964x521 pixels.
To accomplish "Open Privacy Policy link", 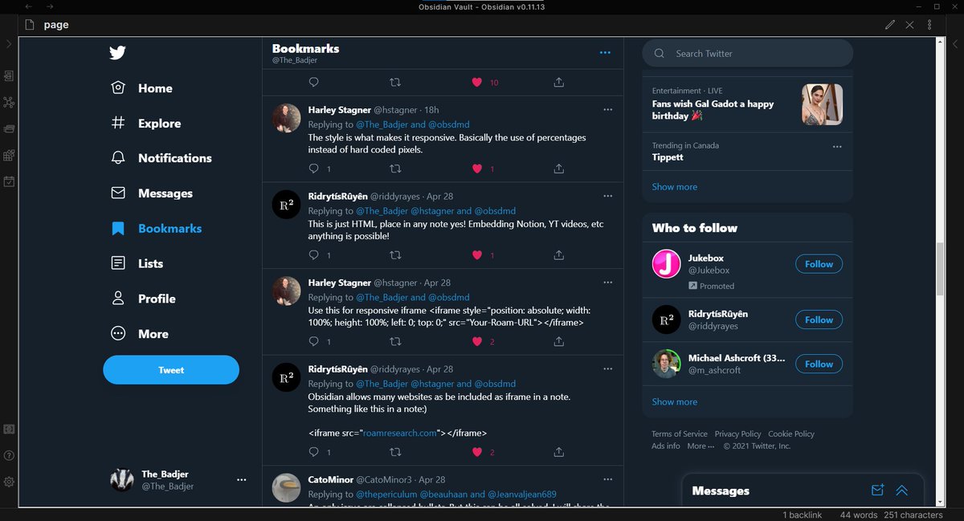I will [x=737, y=434].
